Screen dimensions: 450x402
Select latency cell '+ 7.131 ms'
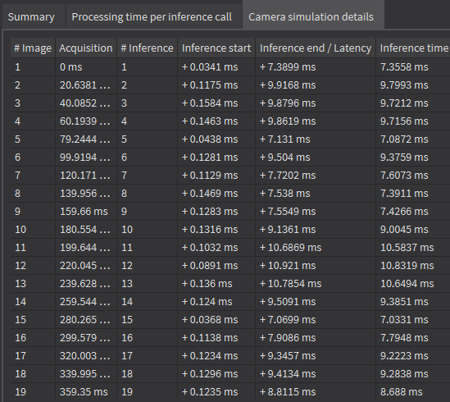(x=316, y=139)
